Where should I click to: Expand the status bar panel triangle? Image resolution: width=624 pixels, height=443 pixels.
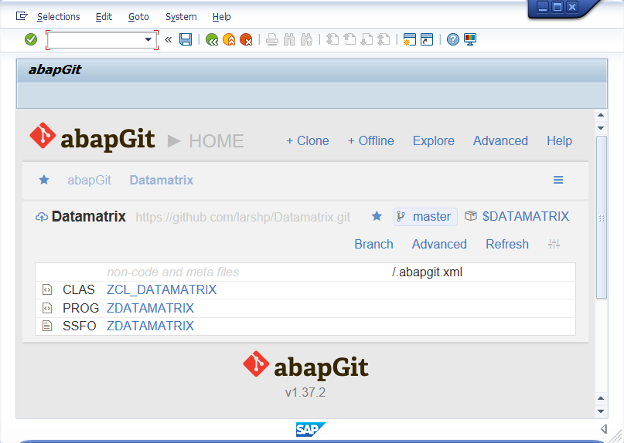tap(604, 428)
